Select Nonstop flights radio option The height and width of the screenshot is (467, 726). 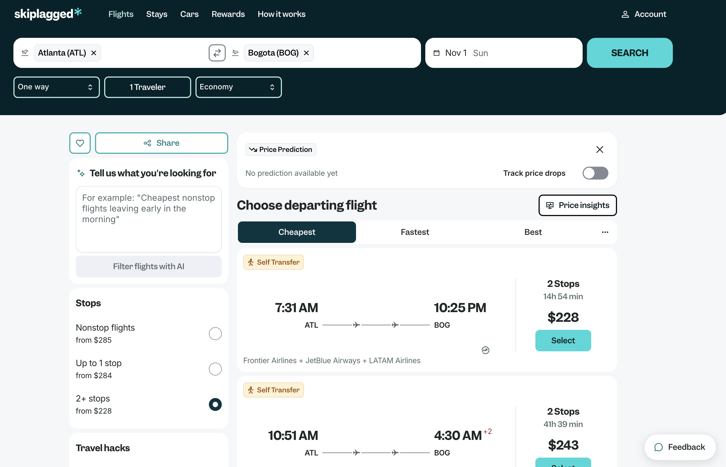(x=215, y=334)
